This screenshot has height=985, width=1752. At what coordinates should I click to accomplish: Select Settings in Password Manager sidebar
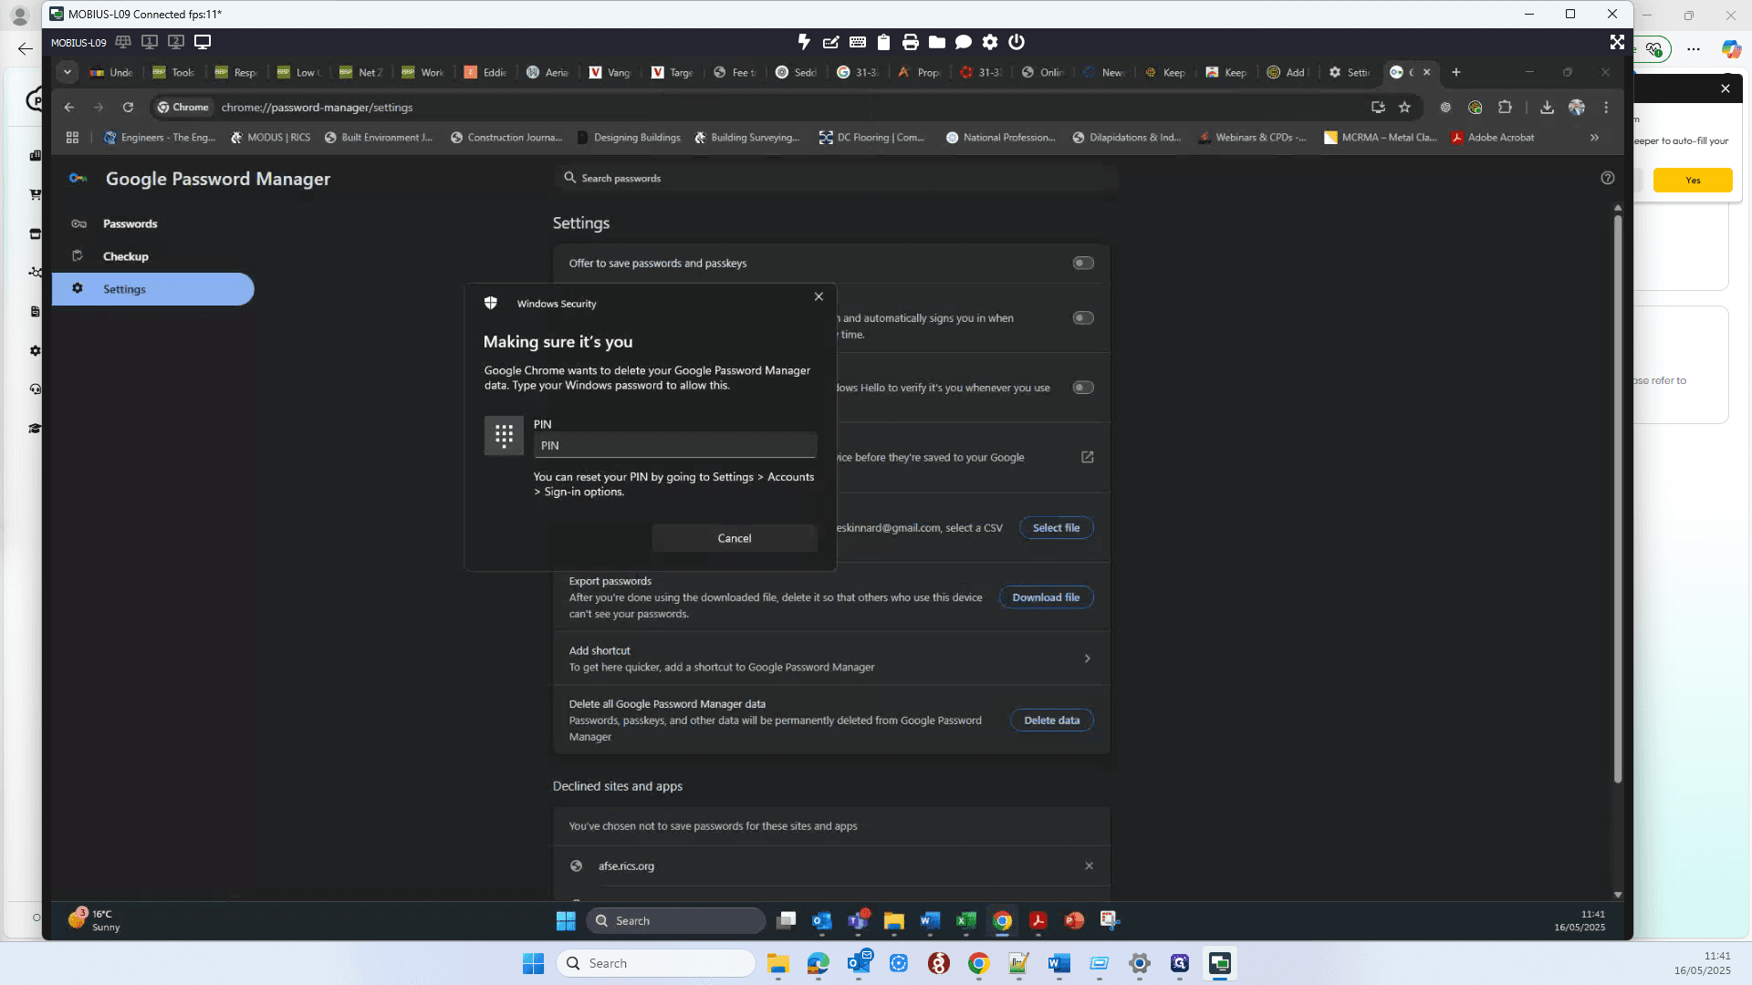(152, 289)
